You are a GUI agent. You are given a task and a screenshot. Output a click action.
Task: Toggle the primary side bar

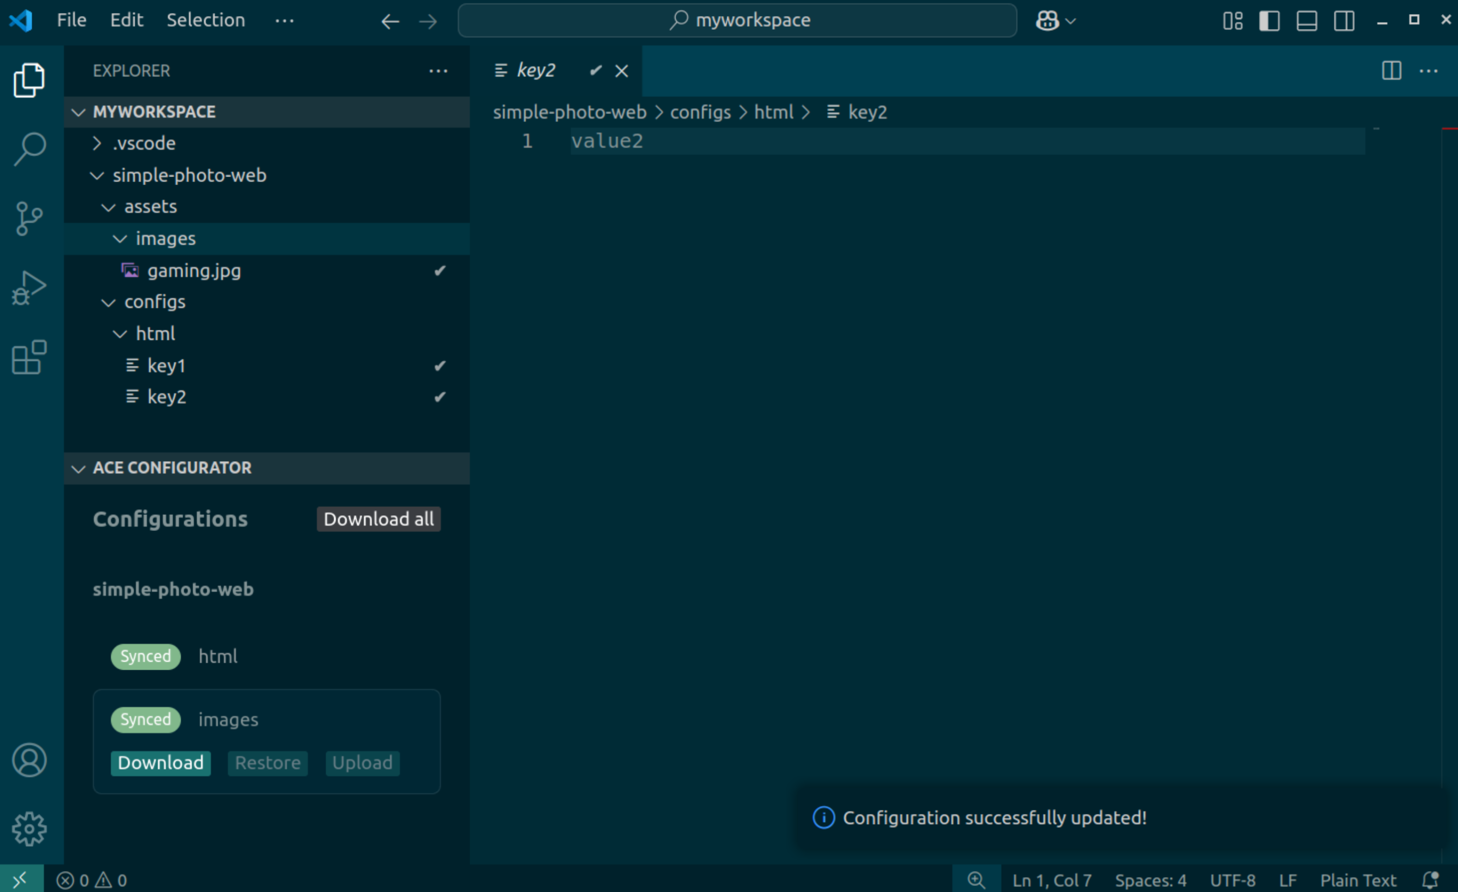[1269, 21]
